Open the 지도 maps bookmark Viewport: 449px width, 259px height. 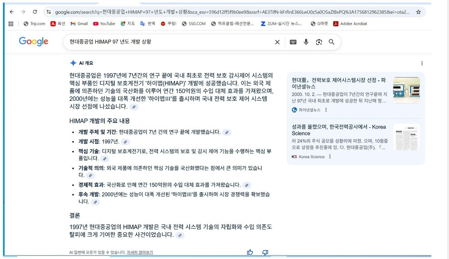coord(128,24)
